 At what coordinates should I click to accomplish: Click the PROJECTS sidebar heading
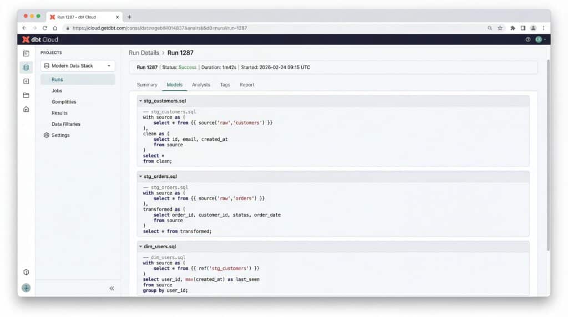[51, 53]
